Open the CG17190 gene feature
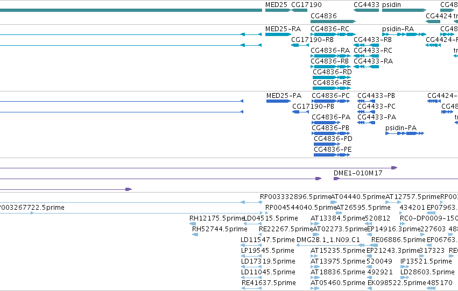 299,10
